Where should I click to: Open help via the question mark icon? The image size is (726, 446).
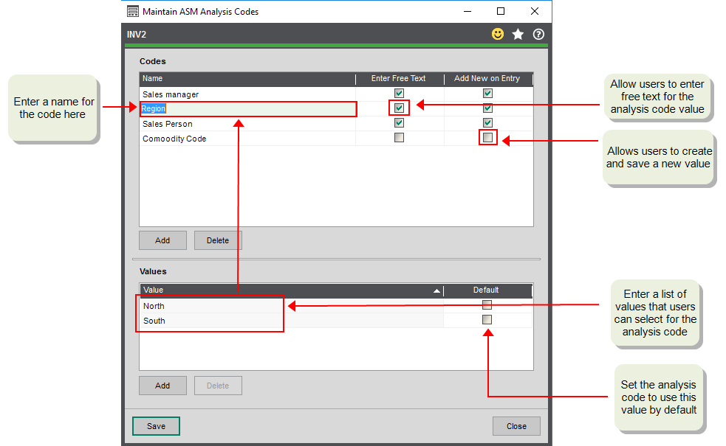coord(538,33)
